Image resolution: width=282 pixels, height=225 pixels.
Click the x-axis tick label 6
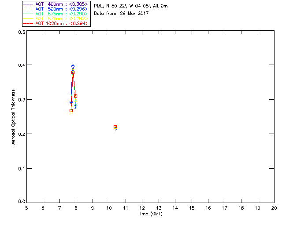click(43, 208)
